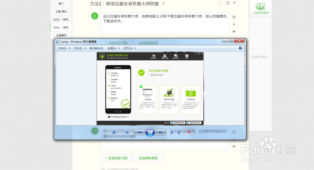314x170 pixels.
Task: Start the slideshow with the round center button
Action: [150, 132]
